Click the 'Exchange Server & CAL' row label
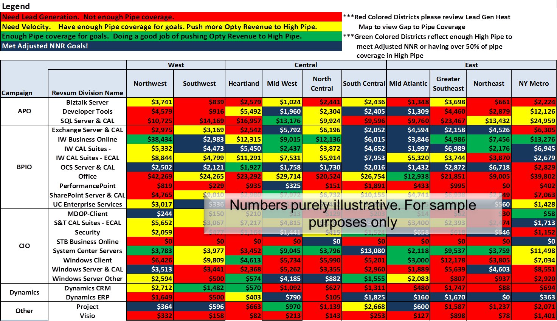This screenshot has width=557, height=321. pos(87,130)
